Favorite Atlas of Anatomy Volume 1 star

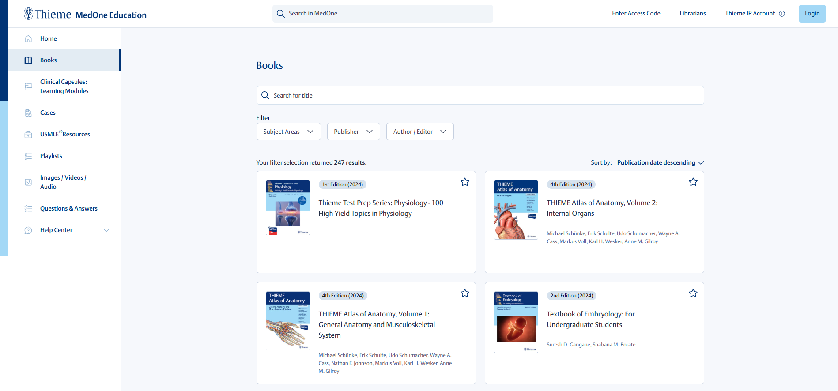tap(465, 293)
